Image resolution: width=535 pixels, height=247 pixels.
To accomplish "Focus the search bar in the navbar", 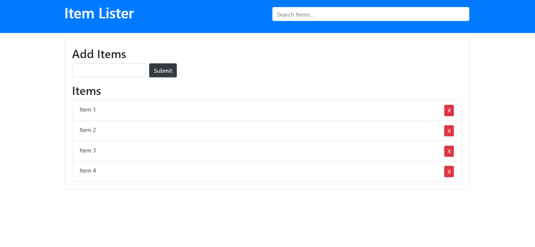I will [x=370, y=14].
